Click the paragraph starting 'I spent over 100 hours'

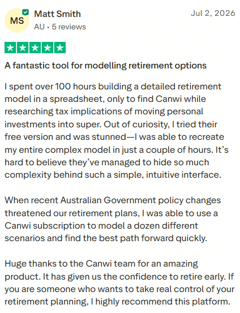(x=117, y=131)
